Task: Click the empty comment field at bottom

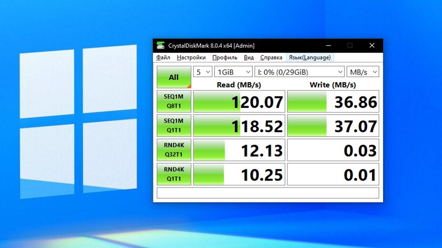Action: point(268,193)
